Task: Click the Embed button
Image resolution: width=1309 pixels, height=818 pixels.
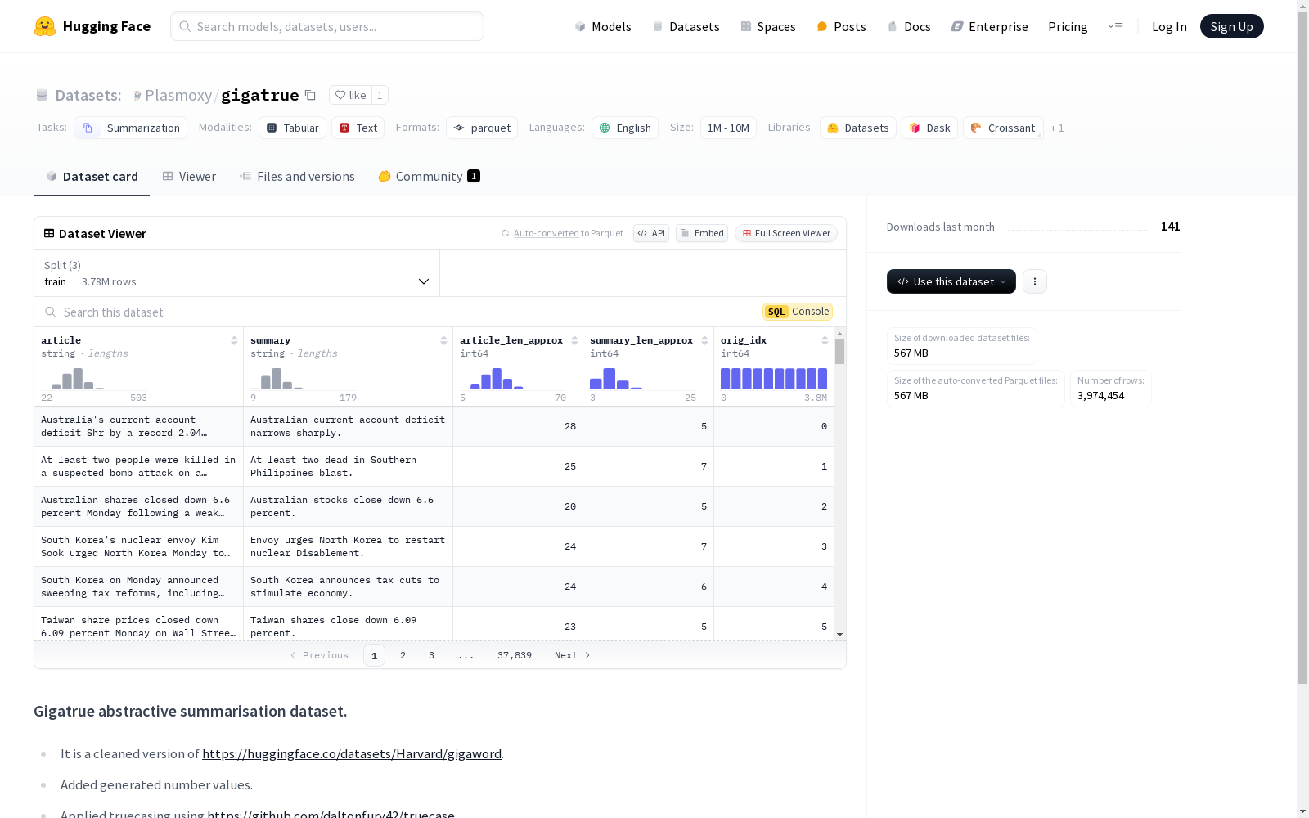Action: pyautogui.click(x=702, y=233)
